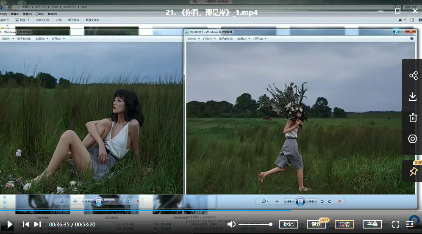Open 打印(P) dropdown in left photo viewer

point(8,39)
